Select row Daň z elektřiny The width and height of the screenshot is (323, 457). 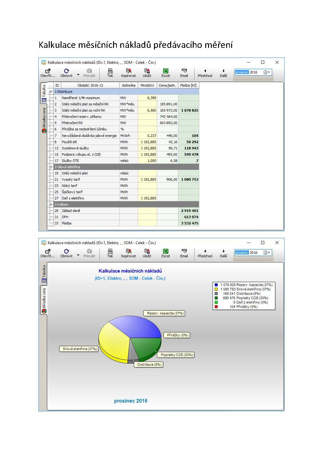126,198
